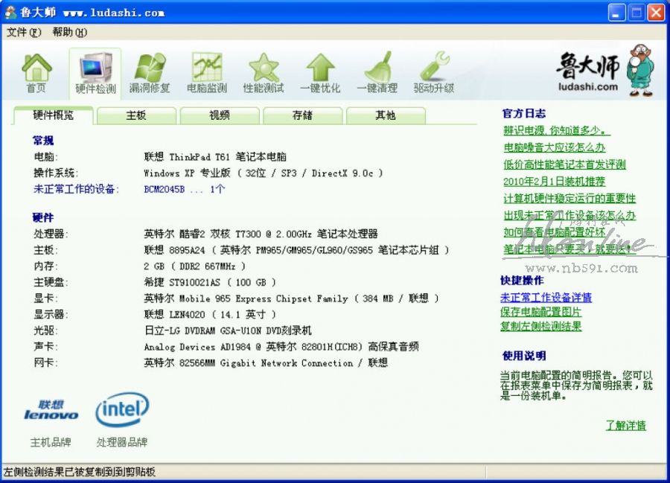Click the Lenovo brand logo
The width and height of the screenshot is (670, 483).
(51, 410)
